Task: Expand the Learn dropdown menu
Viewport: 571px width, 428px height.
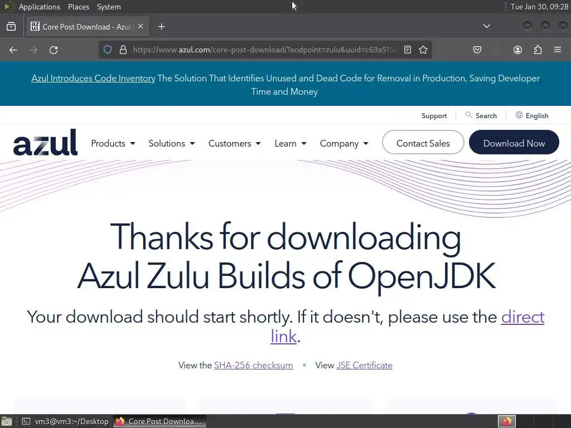Action: coord(290,143)
